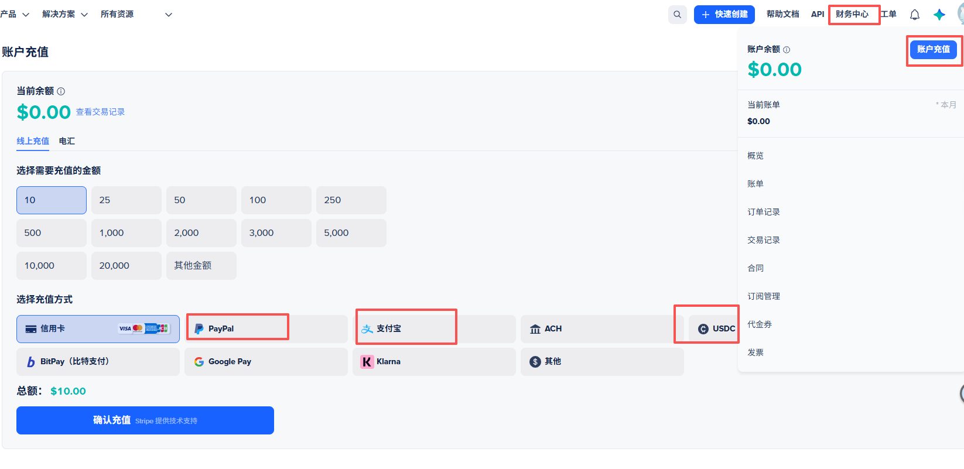Expand the 产品 dropdown menu
Image resolution: width=964 pixels, height=469 pixels.
[x=15, y=15]
